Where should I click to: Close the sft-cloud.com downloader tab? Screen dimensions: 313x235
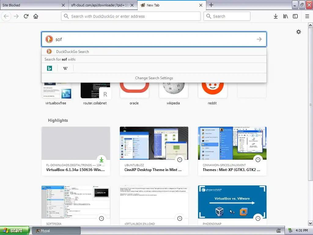coord(132,5)
